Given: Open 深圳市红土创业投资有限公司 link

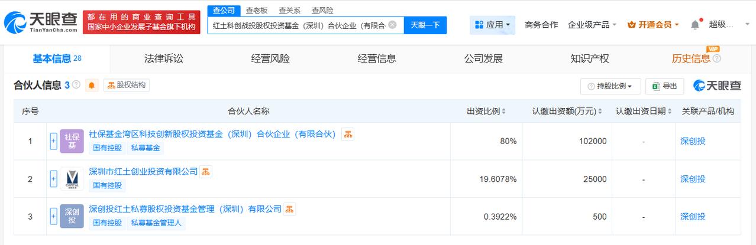Looking at the screenshot, I should [x=143, y=171].
